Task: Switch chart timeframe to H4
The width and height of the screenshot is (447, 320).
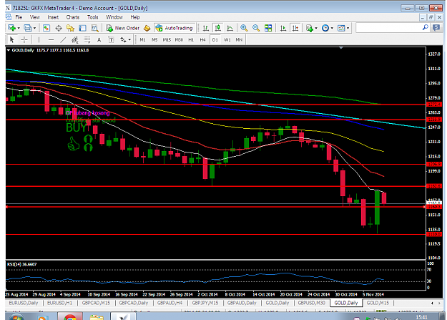Action: click(x=202, y=39)
